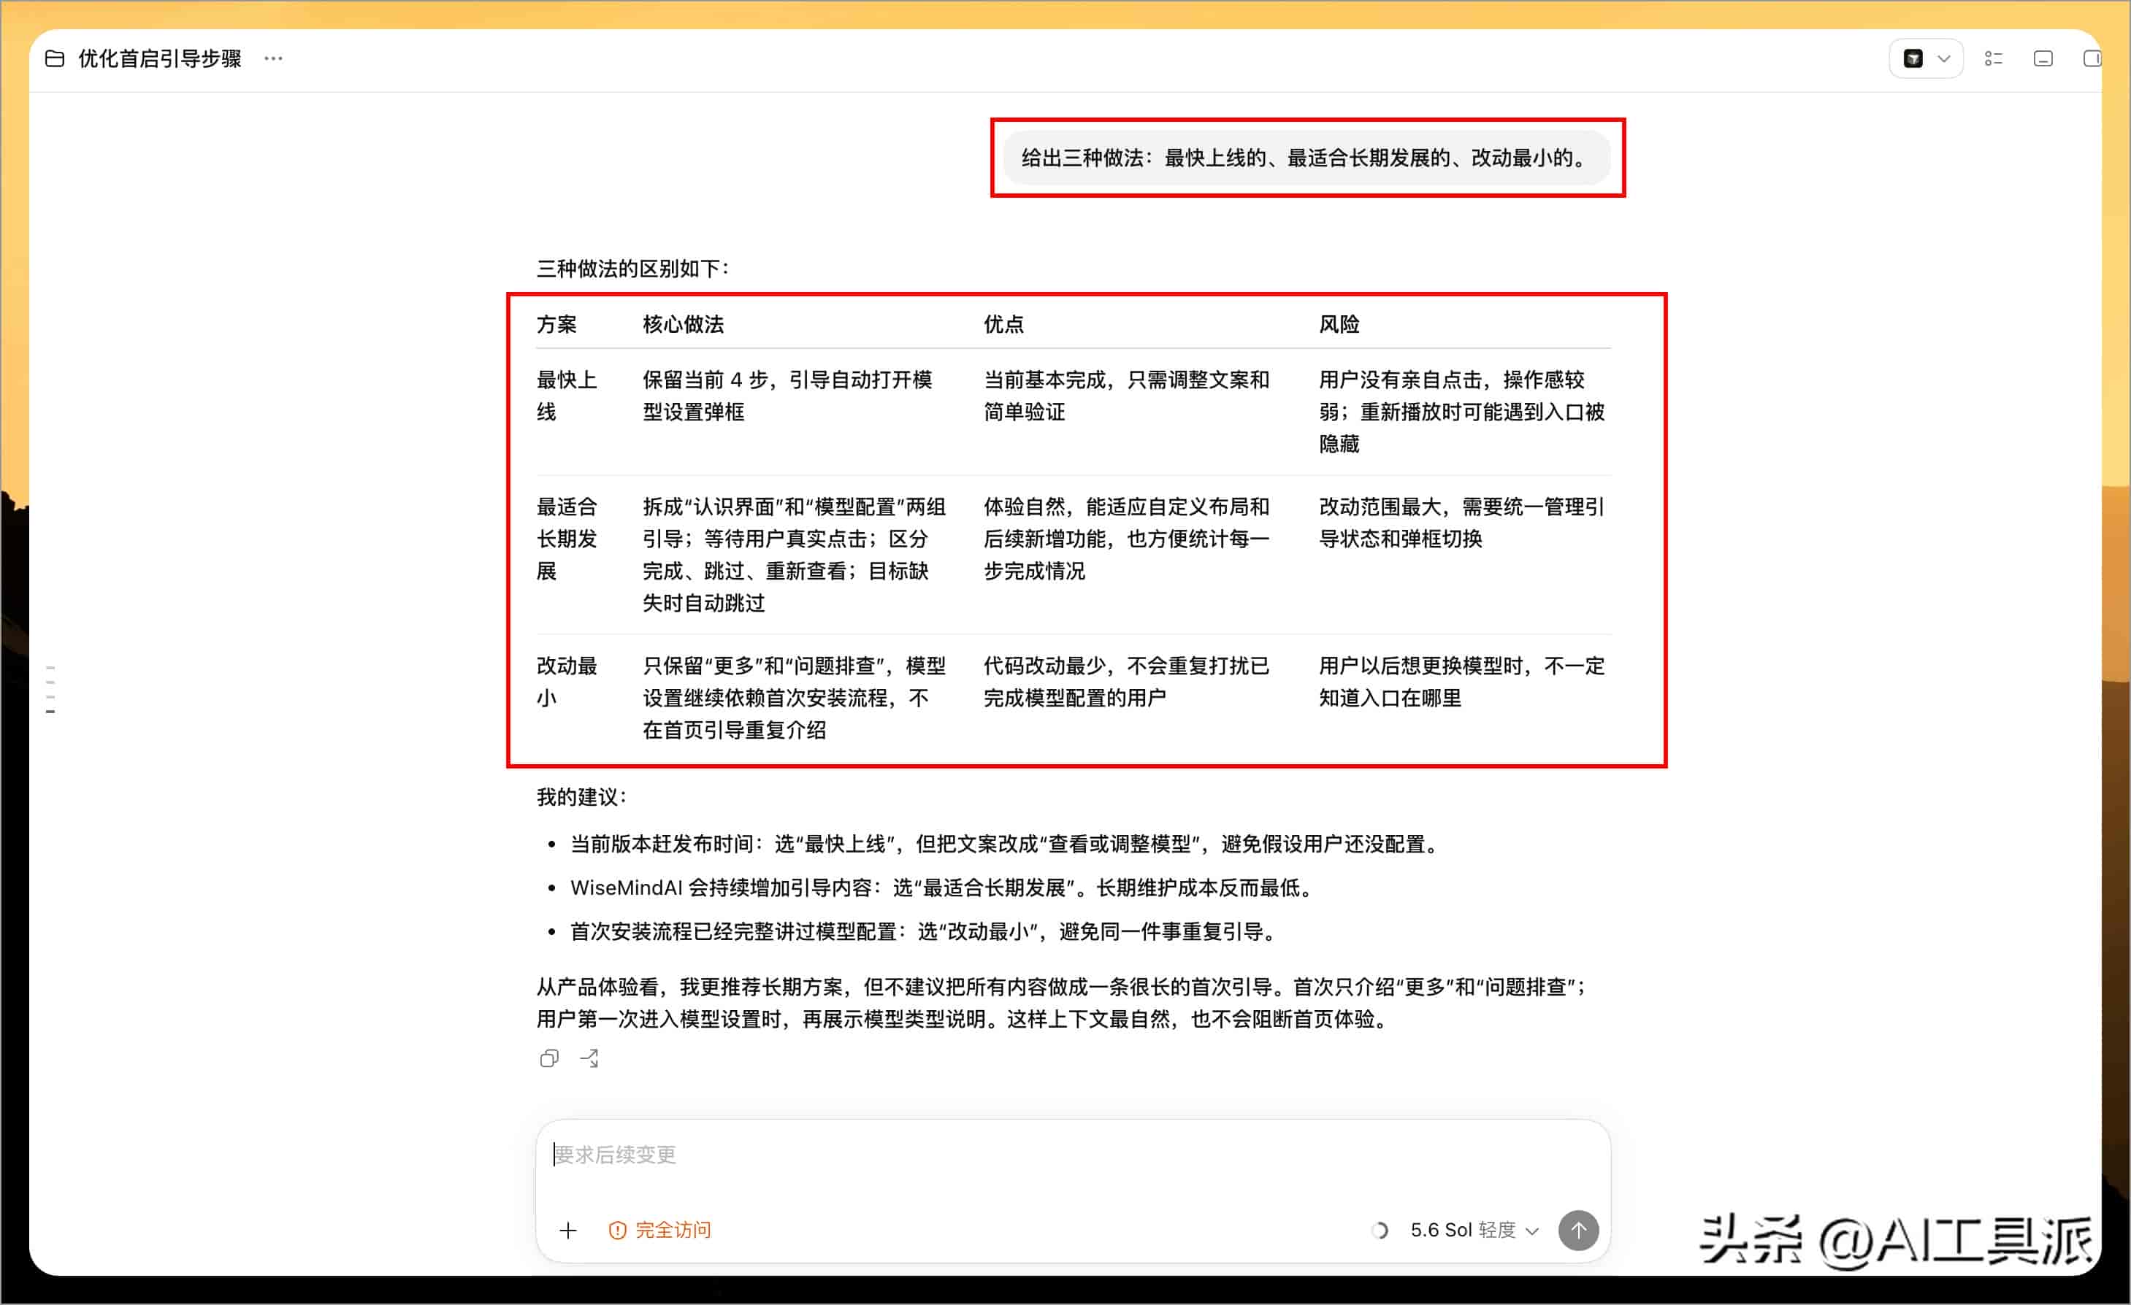
Task: Click the 核心做法 column header
Action: click(684, 324)
